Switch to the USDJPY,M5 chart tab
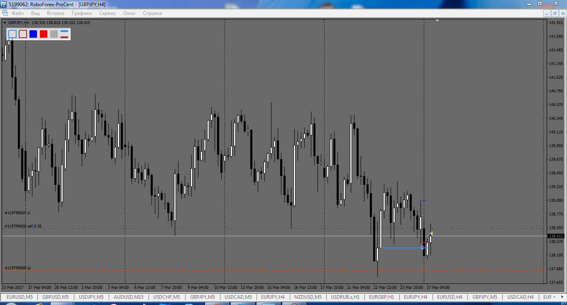The width and height of the screenshot is (567, 305). tap(91, 297)
